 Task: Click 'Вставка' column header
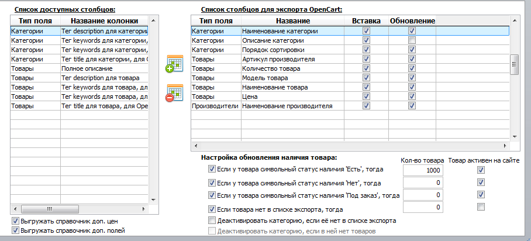tap(367, 20)
